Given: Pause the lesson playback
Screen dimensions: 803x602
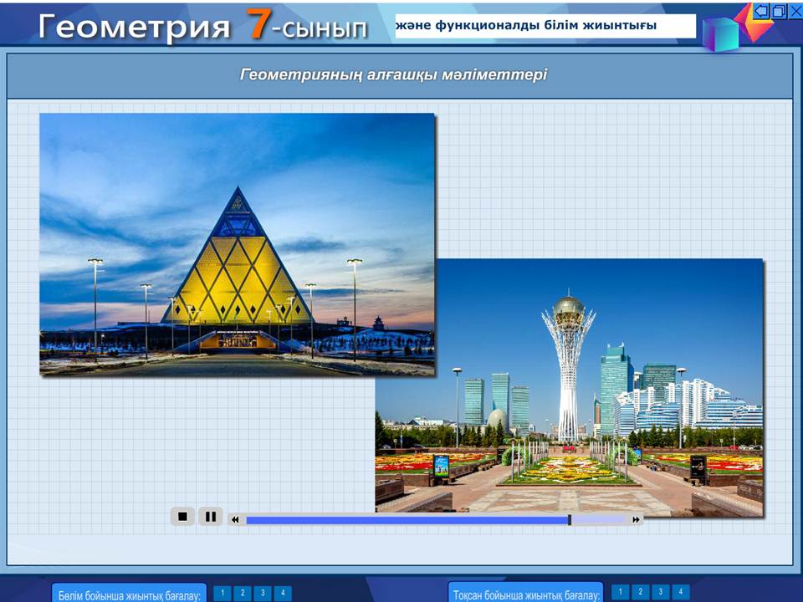Looking at the screenshot, I should tap(211, 517).
